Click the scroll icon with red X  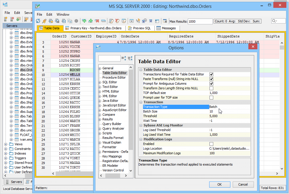pyautogui.click(x=117, y=21)
